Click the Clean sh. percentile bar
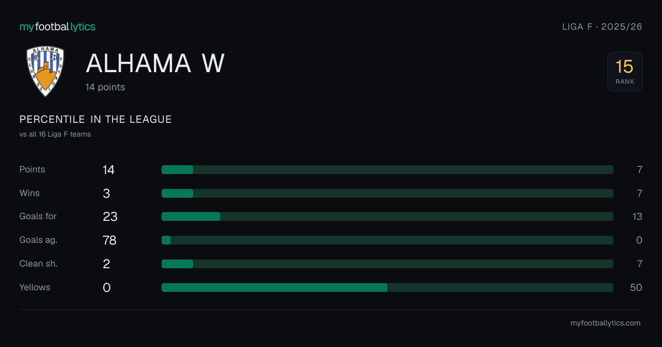662x347 pixels. [x=387, y=264]
